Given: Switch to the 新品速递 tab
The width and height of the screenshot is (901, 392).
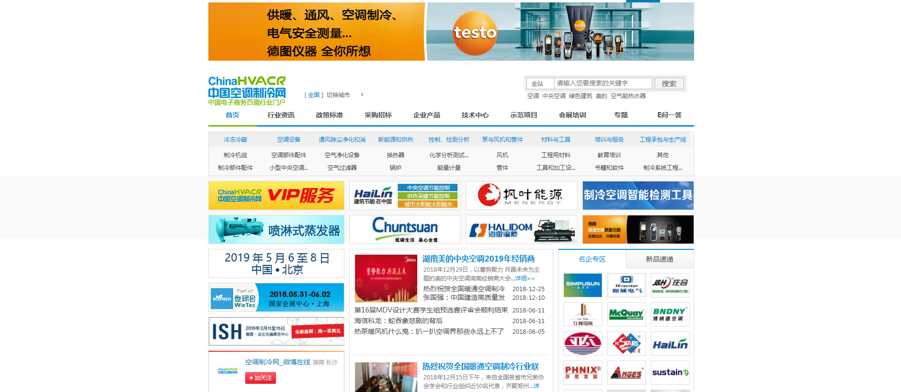Looking at the screenshot, I should [659, 259].
